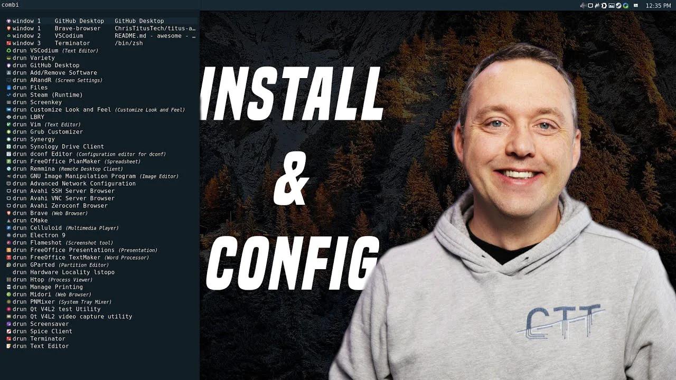Launch ARandR screen settings

click(x=32, y=80)
